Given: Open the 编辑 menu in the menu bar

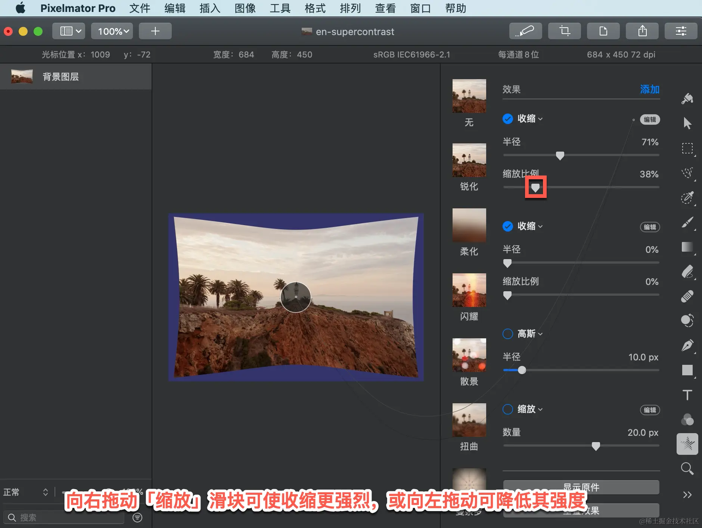Looking at the screenshot, I should 175,8.
